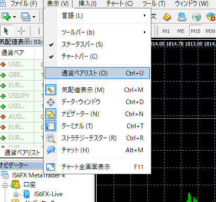Click the gold market icon in toolbar

[167, 17]
